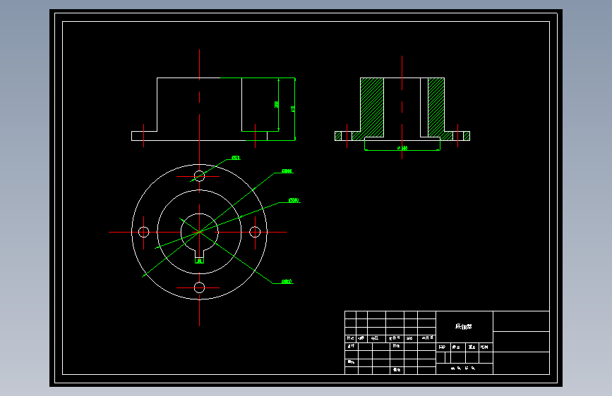Select the top bolt hole in plan view

coord(200,176)
